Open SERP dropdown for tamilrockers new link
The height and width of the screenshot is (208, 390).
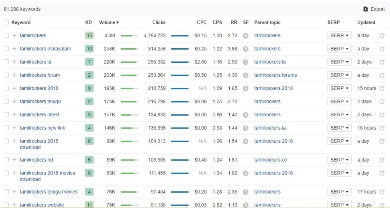pos(339,128)
